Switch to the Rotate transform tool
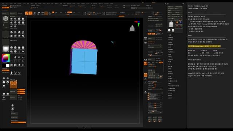This screenshot has height=131, width=233. click(42, 13)
